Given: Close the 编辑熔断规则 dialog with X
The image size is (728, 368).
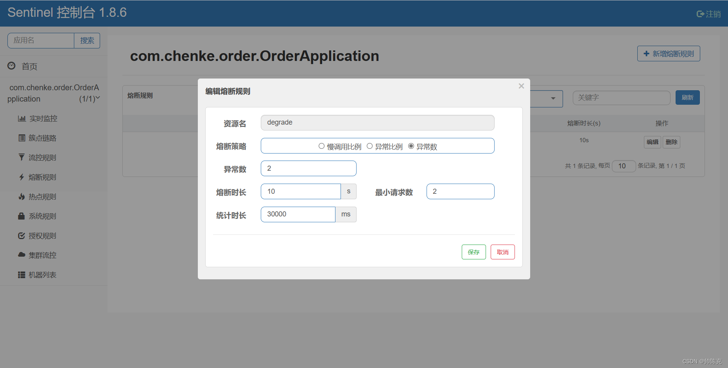Looking at the screenshot, I should tap(521, 86).
